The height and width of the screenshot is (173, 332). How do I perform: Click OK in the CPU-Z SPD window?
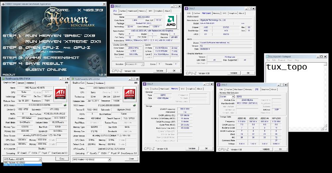pos(280,149)
